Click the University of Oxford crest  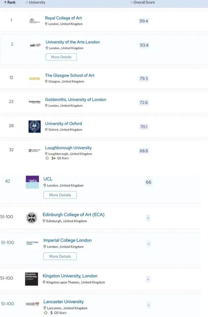[x=34, y=126]
